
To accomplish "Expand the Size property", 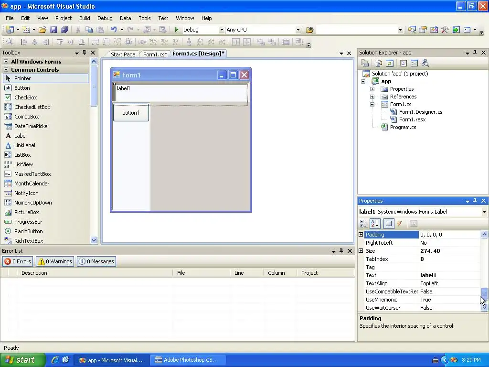I will 361,250.
